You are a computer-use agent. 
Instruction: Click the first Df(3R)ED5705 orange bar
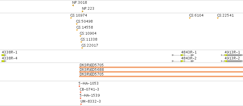pos(161,67)
